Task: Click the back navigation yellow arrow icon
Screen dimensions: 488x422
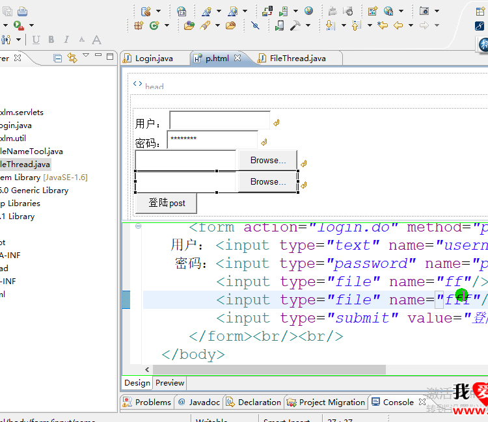Action: click(398, 25)
